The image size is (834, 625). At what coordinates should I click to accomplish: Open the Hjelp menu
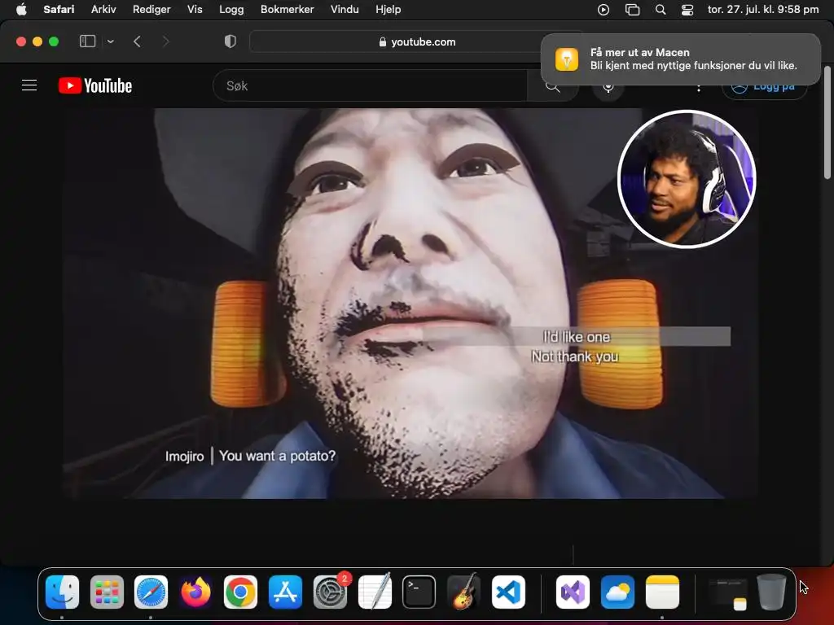coord(388,10)
